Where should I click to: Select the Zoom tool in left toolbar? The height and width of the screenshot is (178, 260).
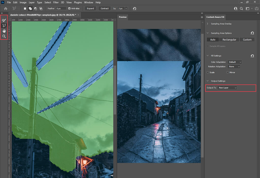(x=4, y=36)
